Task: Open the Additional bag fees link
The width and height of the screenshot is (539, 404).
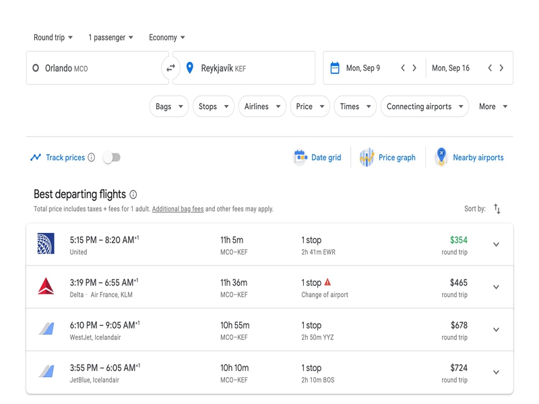Action: [x=178, y=209]
